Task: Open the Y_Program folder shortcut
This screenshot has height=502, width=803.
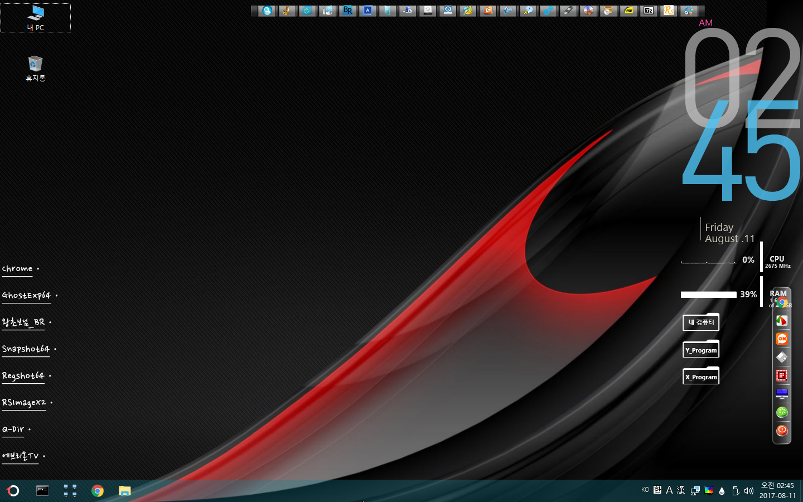Action: click(x=701, y=350)
